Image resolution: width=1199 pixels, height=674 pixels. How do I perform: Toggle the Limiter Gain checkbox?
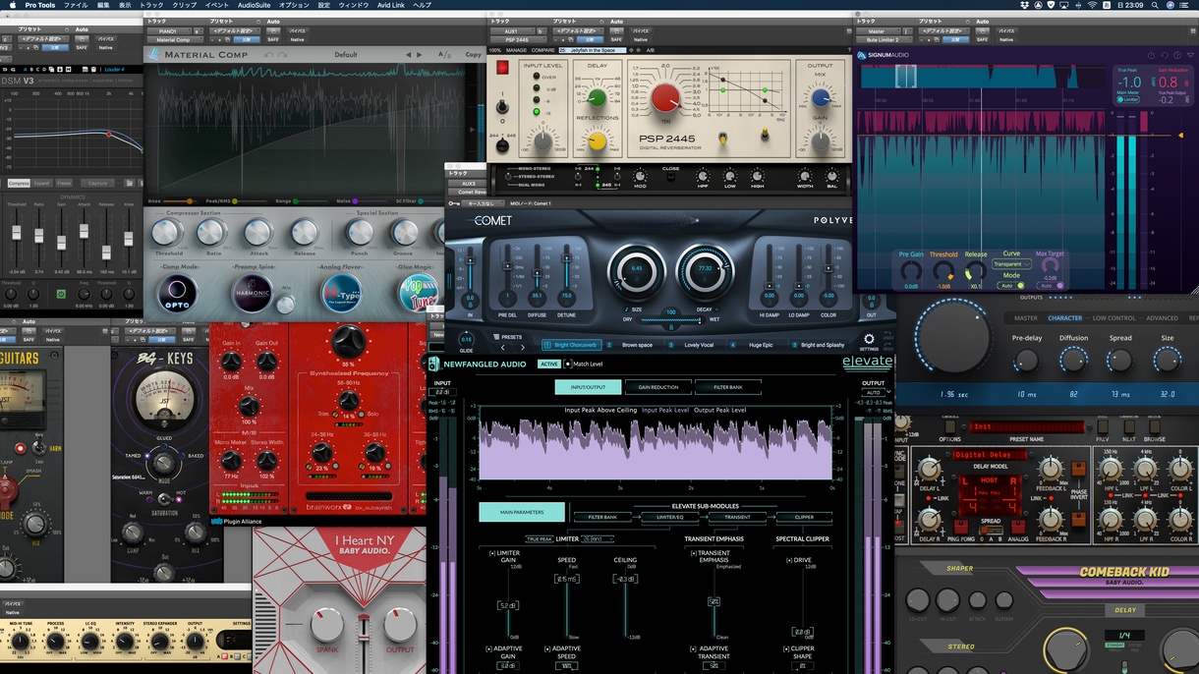pyautogui.click(x=492, y=553)
